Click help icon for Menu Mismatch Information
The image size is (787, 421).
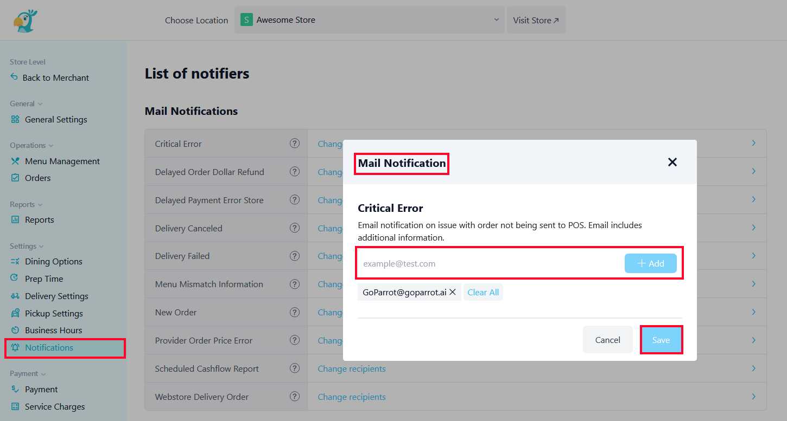[295, 283]
